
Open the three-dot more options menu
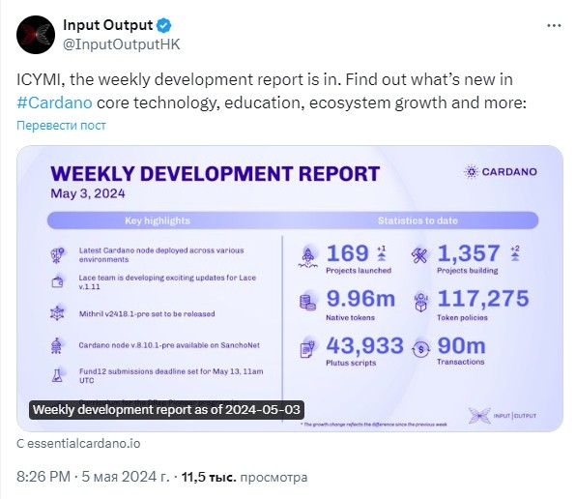tap(554, 26)
